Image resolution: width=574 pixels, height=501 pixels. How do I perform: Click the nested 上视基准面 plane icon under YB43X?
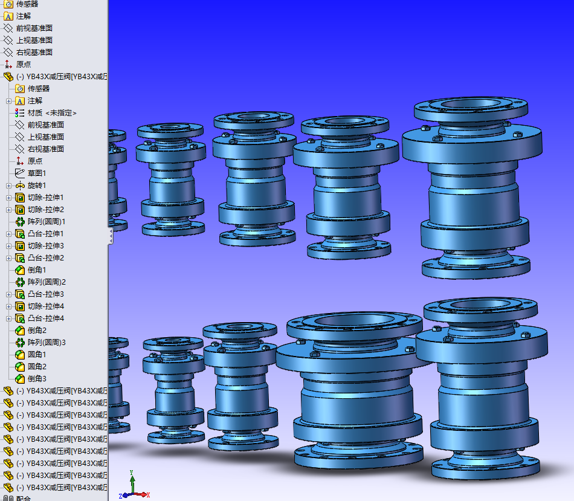[x=20, y=137]
